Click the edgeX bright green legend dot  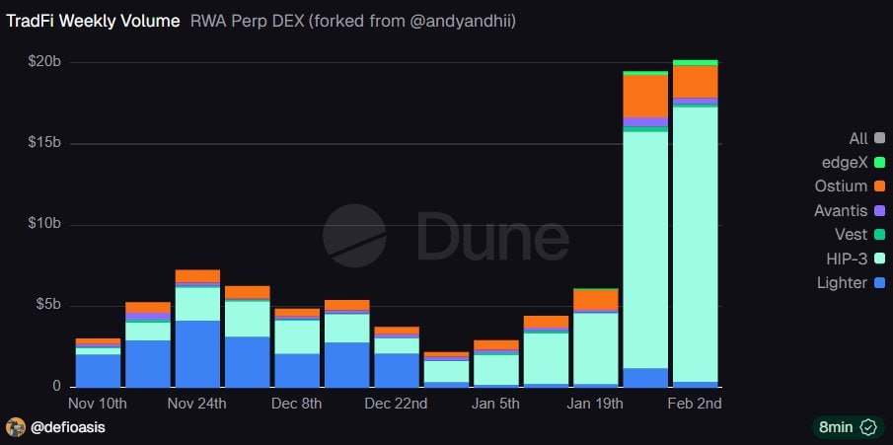[878, 162]
